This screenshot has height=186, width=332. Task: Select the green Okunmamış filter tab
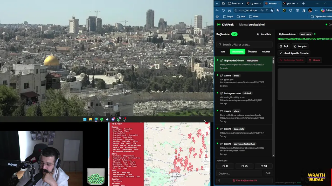pyautogui.click(x=237, y=52)
